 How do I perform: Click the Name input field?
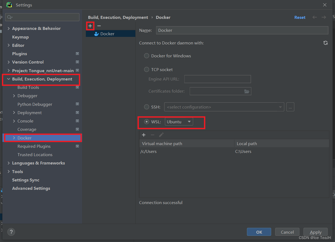[x=242, y=30]
